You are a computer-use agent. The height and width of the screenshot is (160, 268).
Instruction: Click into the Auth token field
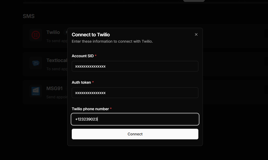[x=135, y=93]
